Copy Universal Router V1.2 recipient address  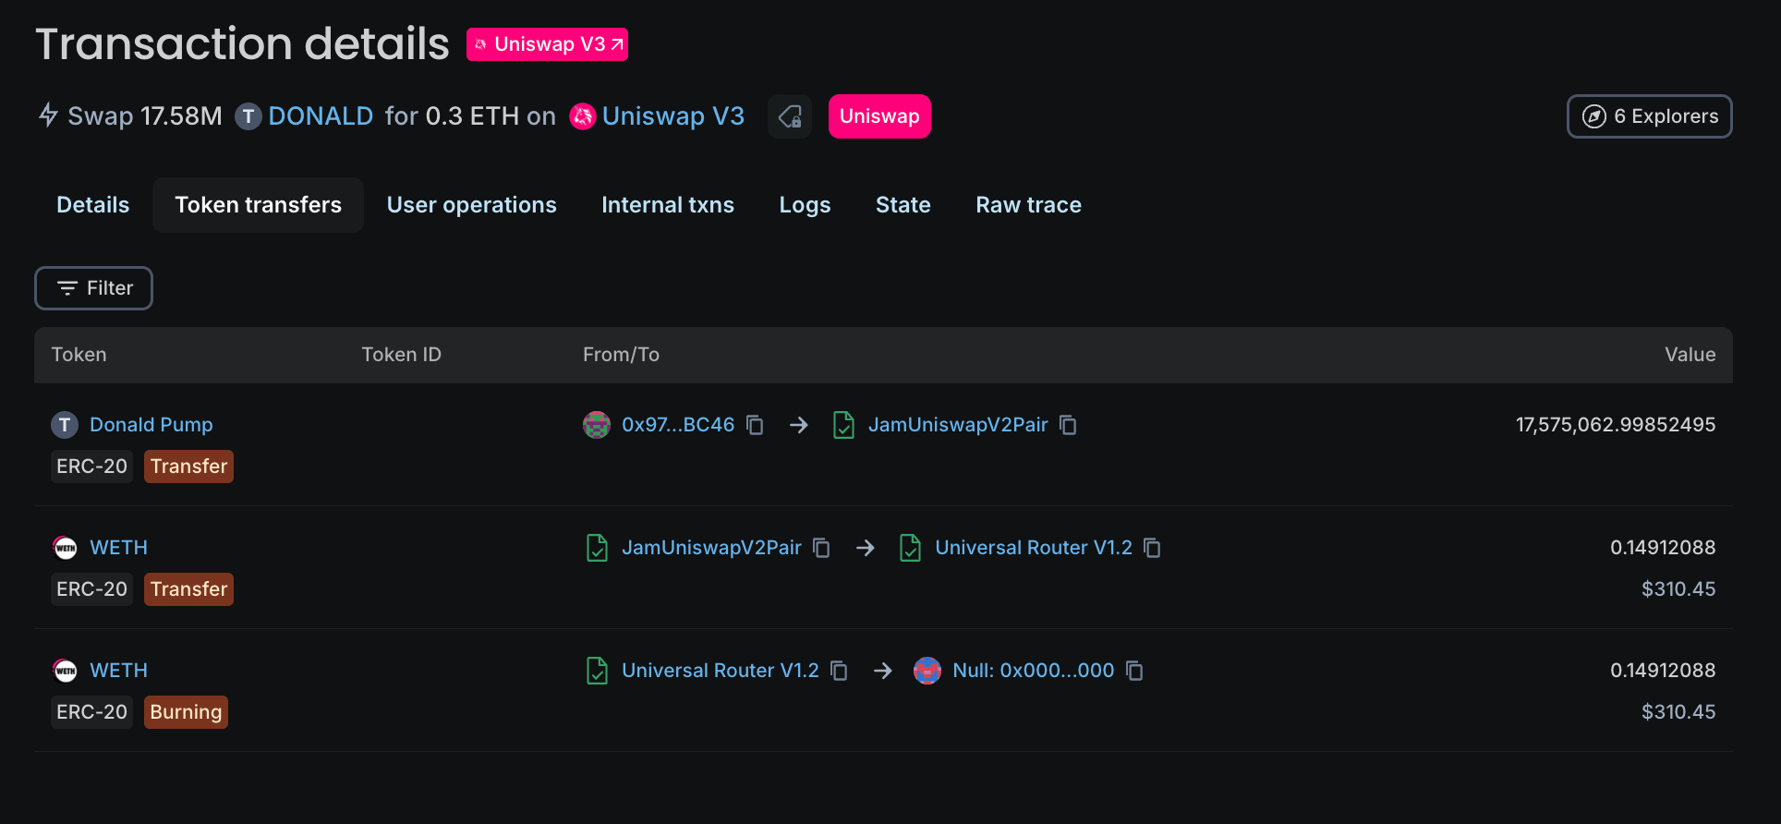[1152, 548]
